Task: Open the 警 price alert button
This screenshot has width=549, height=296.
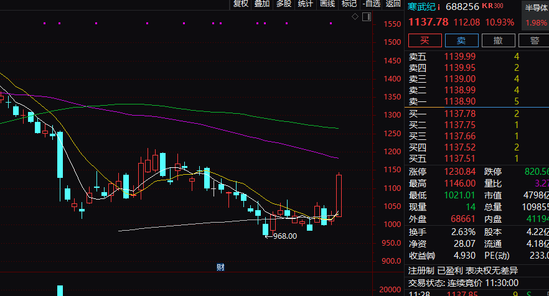Action: click(x=534, y=40)
